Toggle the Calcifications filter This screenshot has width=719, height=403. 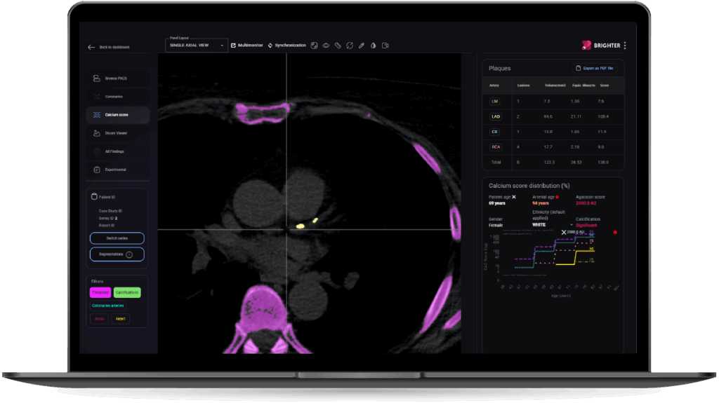tap(127, 292)
